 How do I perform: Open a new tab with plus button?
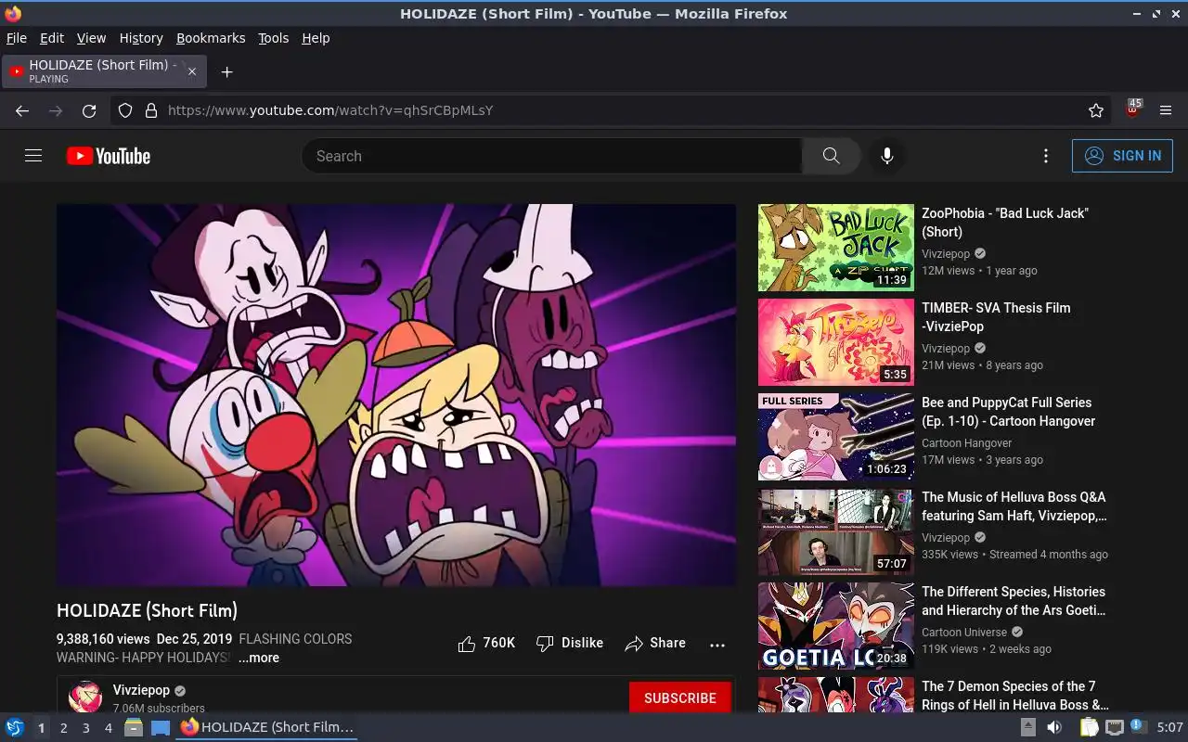[x=226, y=71]
